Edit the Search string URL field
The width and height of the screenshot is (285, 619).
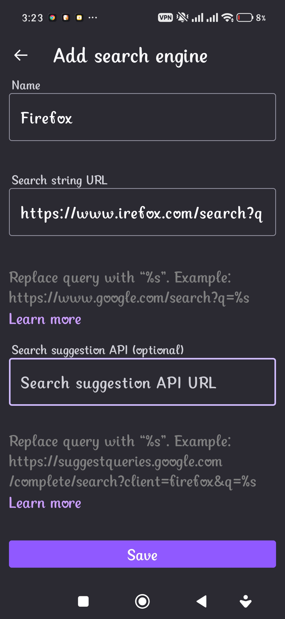tap(142, 212)
